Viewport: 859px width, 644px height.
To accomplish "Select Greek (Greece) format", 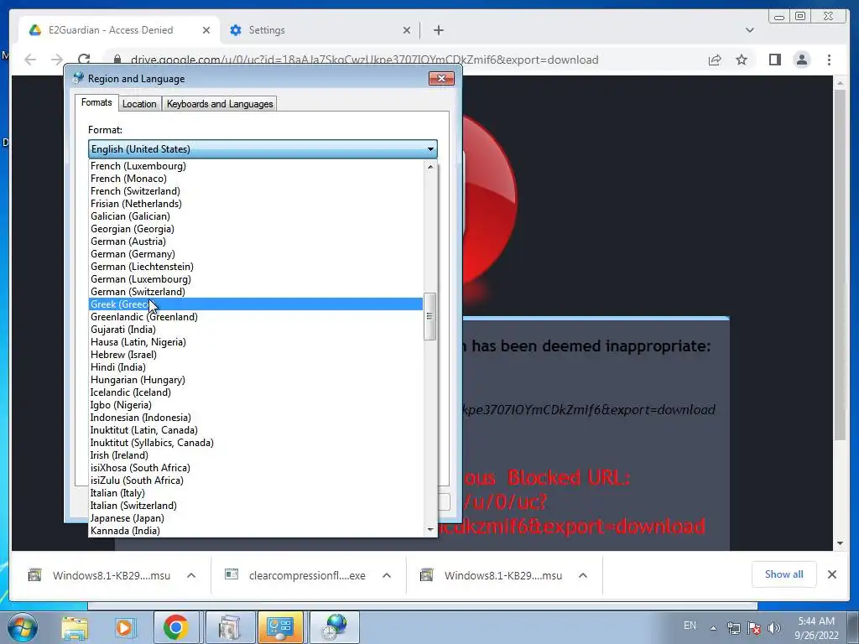I will [x=255, y=304].
